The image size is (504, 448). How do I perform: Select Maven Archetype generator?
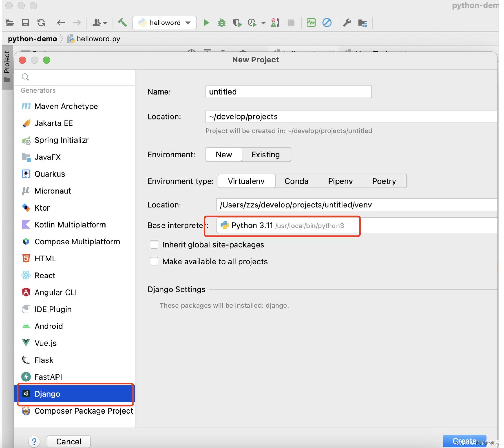pos(74,106)
